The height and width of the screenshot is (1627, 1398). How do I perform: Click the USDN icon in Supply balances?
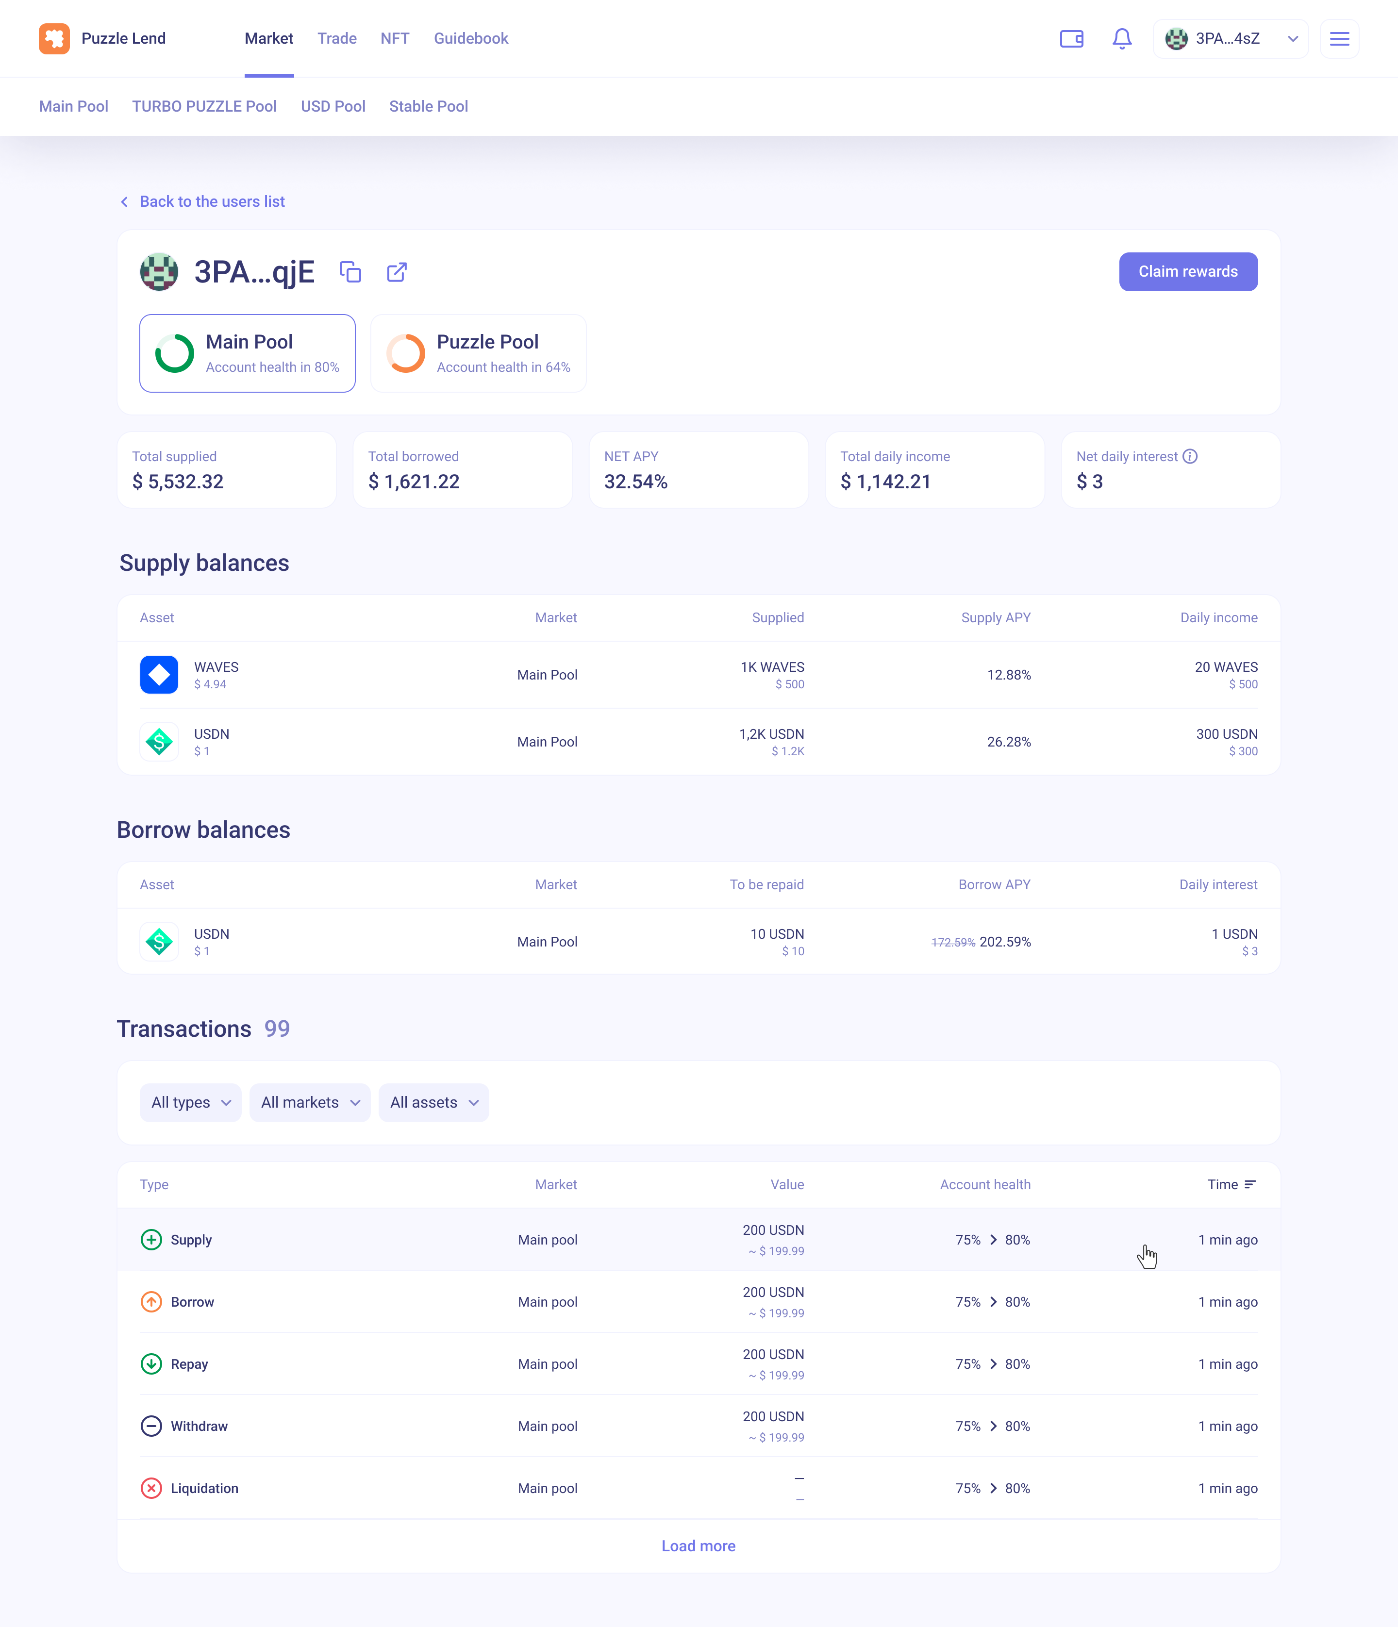click(159, 741)
